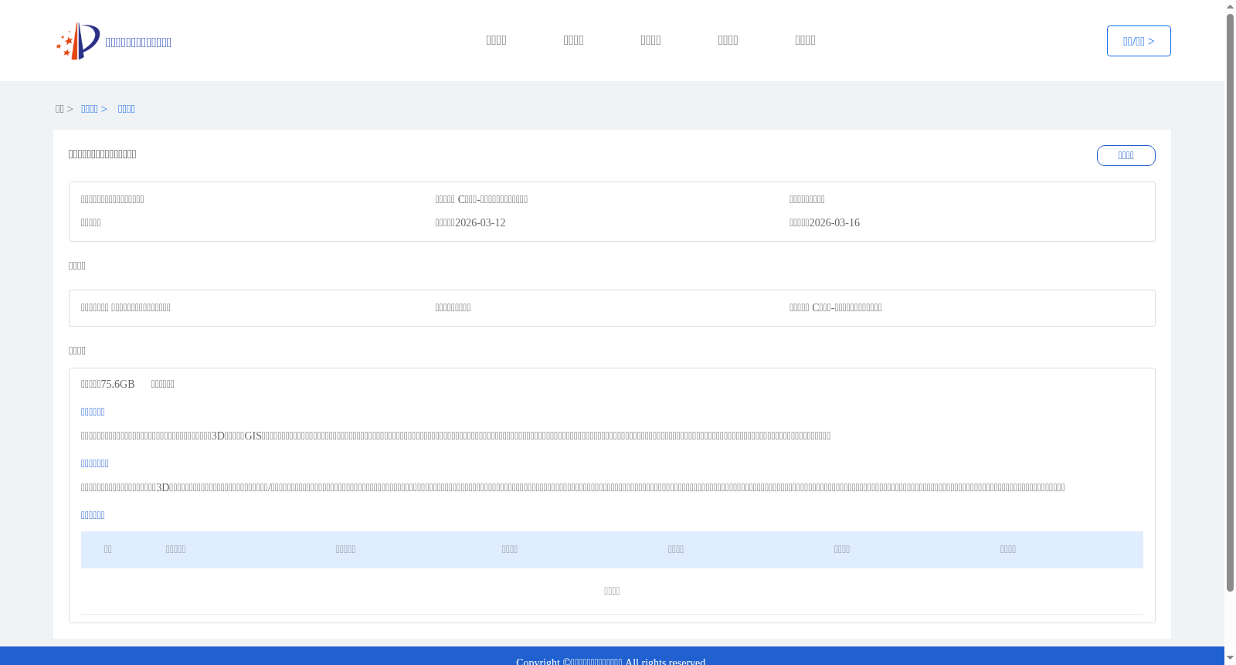Open the middle item of the five navigation links

650,40
